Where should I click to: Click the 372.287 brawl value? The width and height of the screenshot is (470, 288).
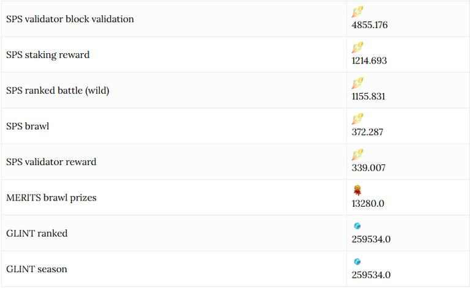coord(367,132)
